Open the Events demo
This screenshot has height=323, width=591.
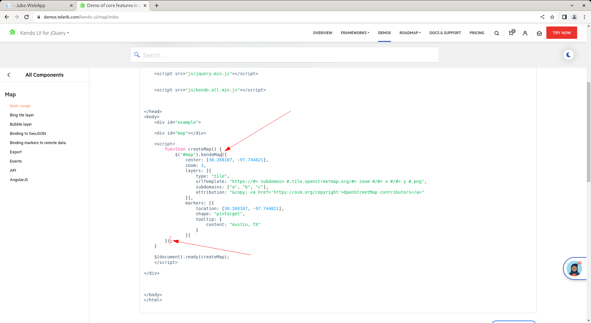pyautogui.click(x=16, y=161)
